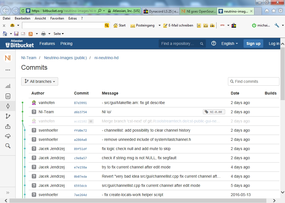This screenshot has width=285, height=203.
Task: Switch to the NI goes OpenSource tab
Action: point(198,11)
